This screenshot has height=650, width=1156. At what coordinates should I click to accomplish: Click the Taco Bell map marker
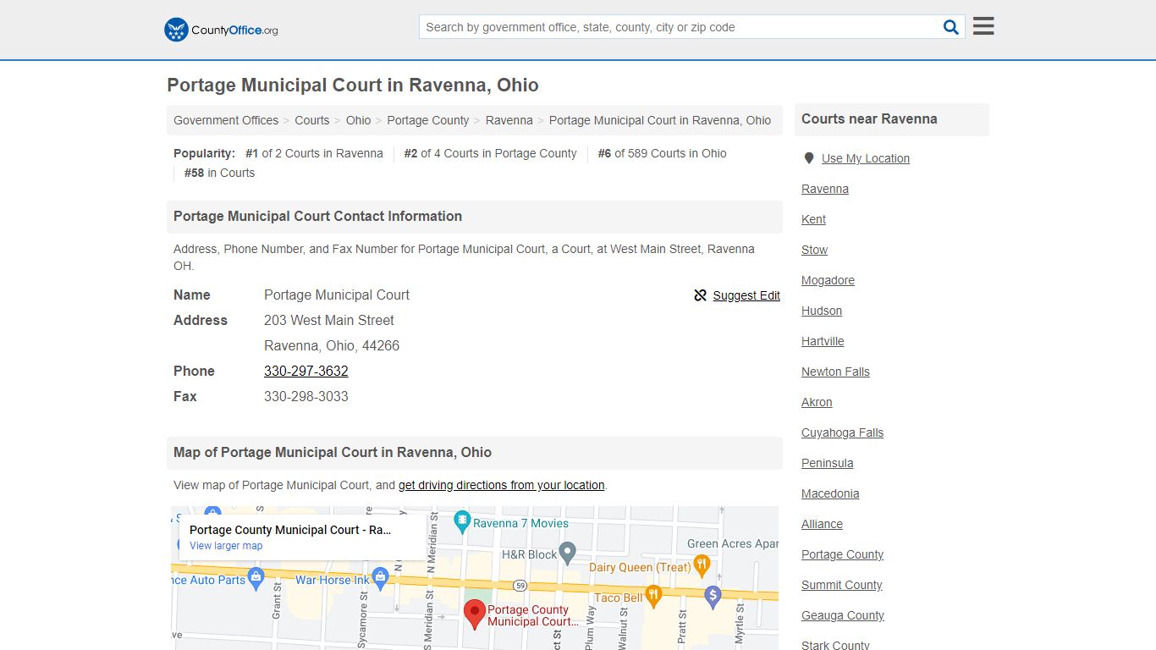652,596
